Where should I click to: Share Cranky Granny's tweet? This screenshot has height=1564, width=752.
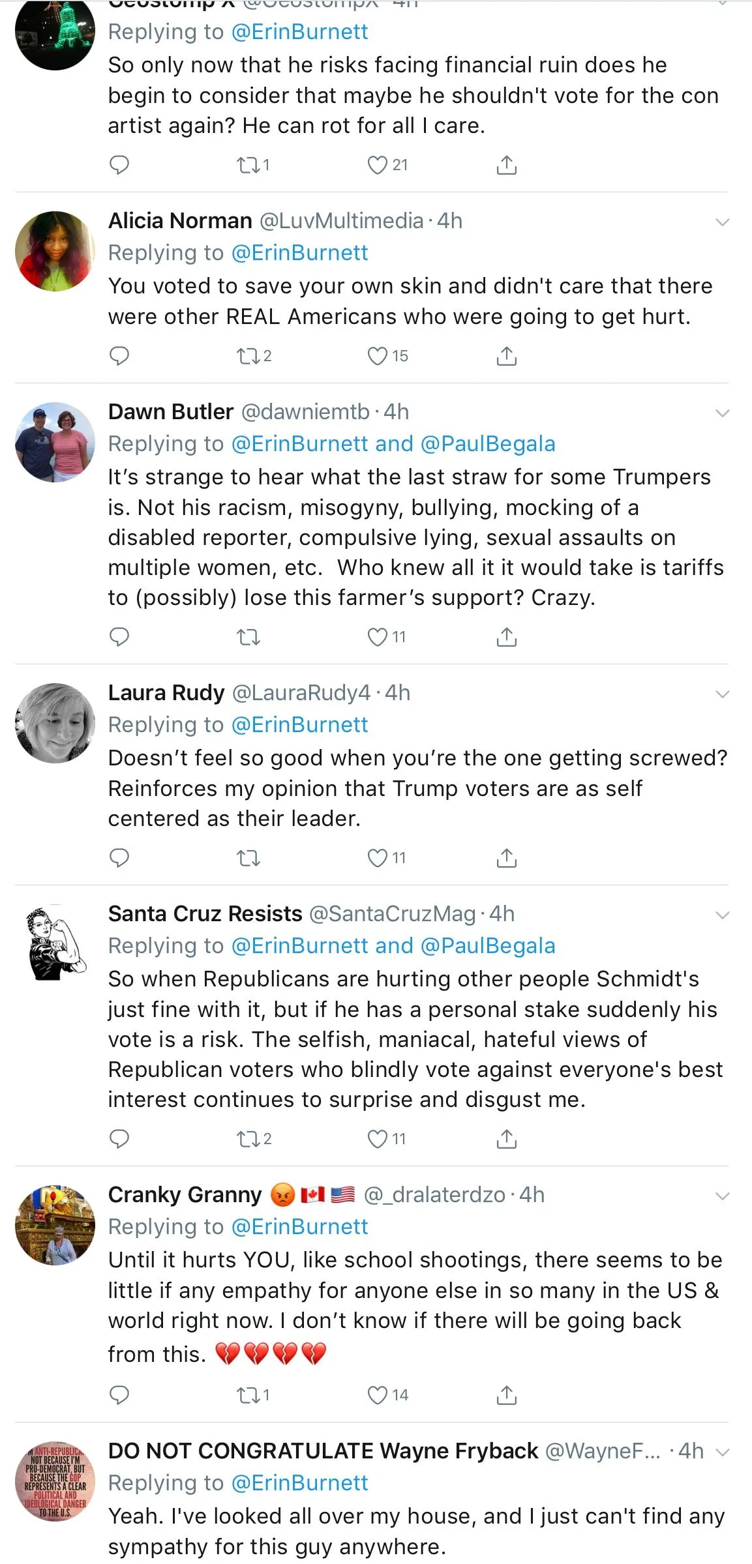(507, 1395)
